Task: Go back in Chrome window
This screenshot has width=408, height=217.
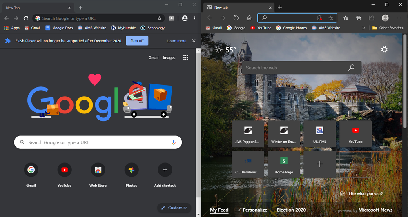Action: 7,18
